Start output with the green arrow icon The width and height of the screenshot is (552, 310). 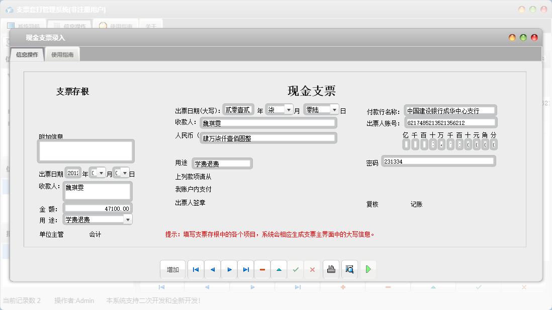[x=368, y=269]
